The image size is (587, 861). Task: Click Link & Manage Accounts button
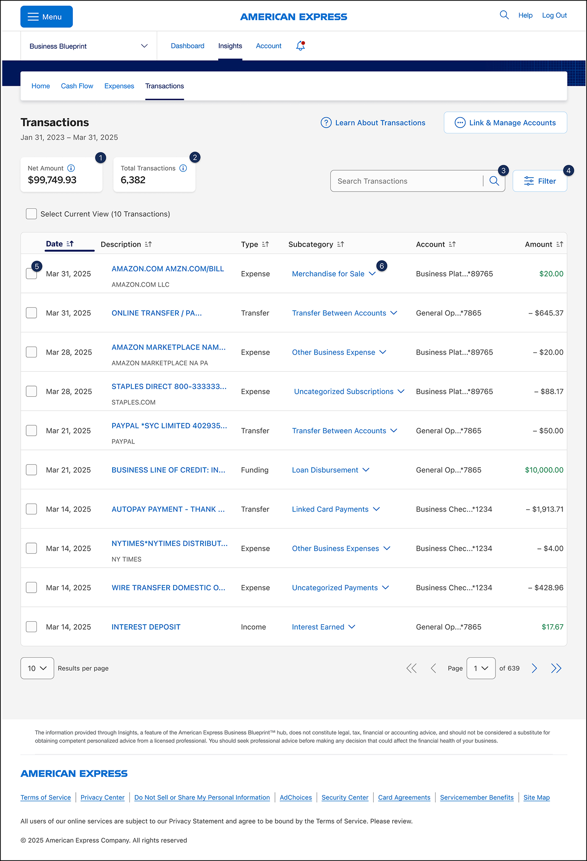[505, 123]
